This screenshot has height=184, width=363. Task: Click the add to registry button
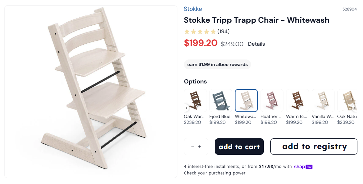coord(314,147)
